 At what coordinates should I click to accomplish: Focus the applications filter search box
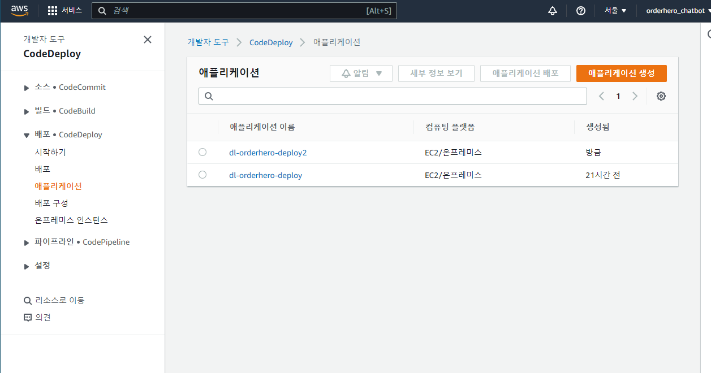[x=393, y=96]
